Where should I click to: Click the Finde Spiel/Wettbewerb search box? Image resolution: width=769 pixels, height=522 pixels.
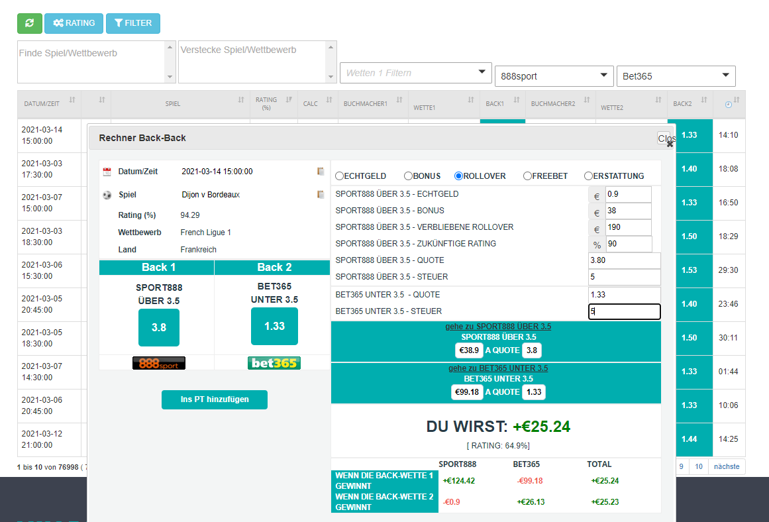tap(96, 62)
